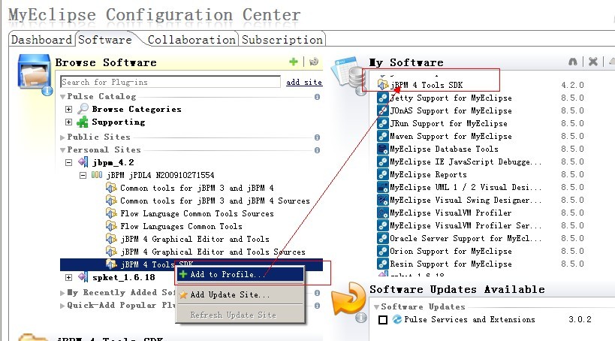This screenshot has width=615, height=341.
Task: Open the Collaboration tab
Action: pyautogui.click(x=191, y=40)
